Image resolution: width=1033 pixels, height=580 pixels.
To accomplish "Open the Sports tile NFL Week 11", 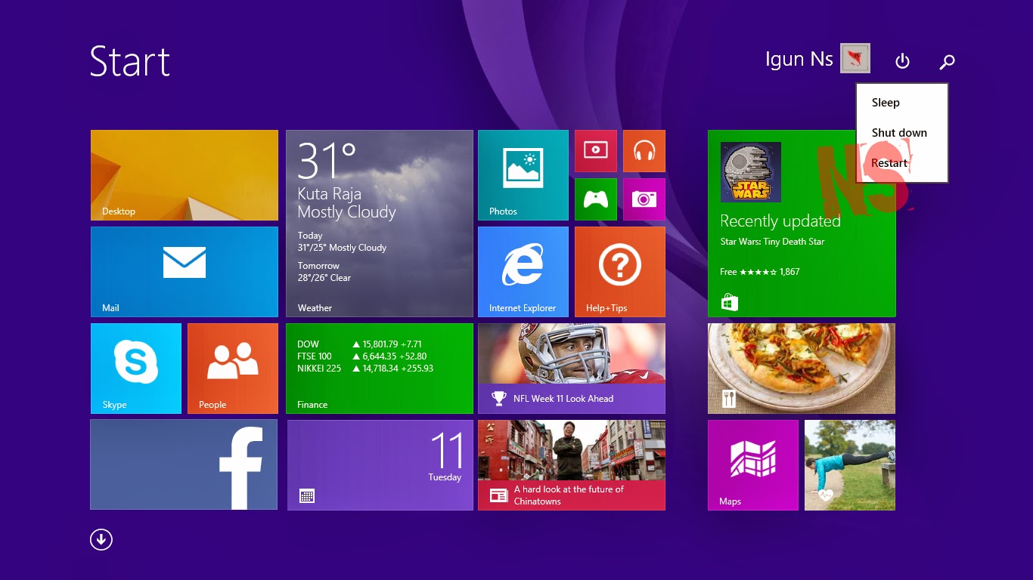I will point(572,369).
